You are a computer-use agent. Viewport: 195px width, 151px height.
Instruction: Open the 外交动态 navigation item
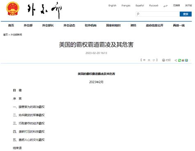(x=69, y=25)
